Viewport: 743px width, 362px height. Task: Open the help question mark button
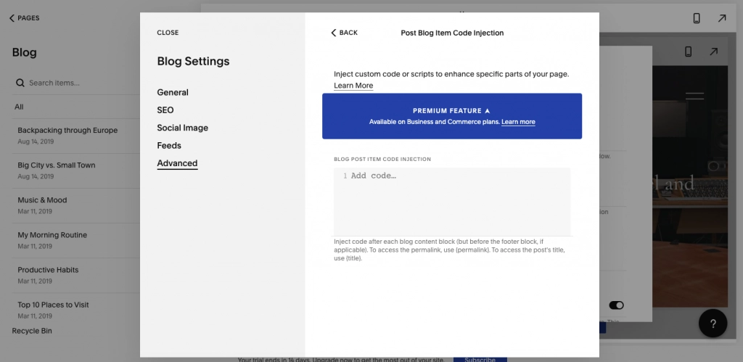point(713,324)
